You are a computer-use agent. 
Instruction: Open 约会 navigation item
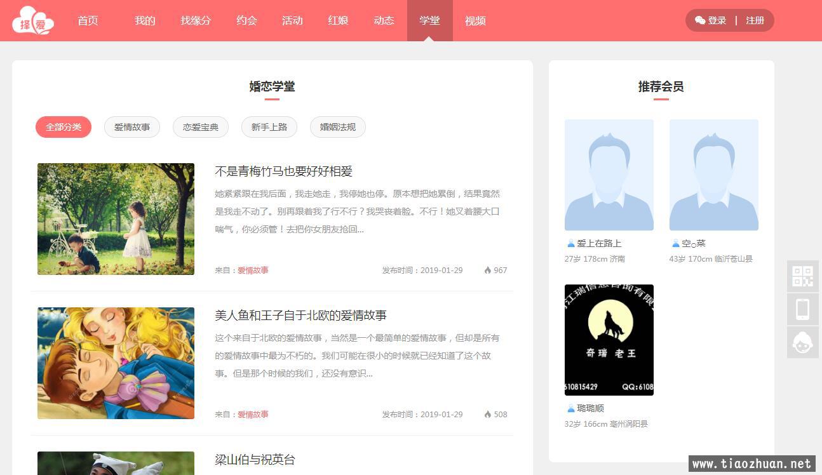coord(246,20)
